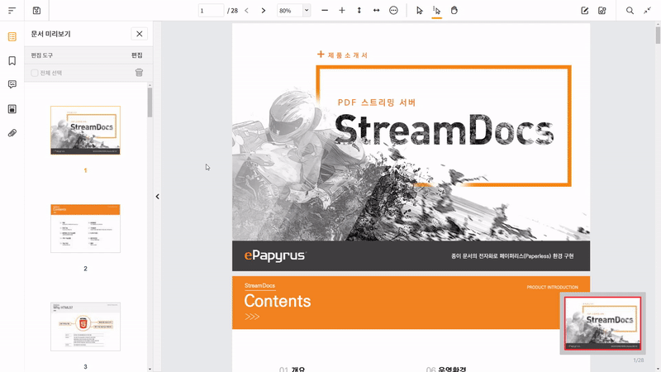The image size is (661, 372).
Task: Open the bookmarks panel icon
Action: pyautogui.click(x=12, y=60)
